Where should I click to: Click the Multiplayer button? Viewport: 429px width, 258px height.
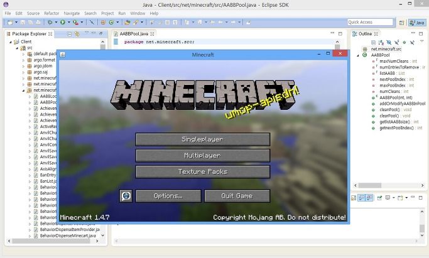pos(203,156)
